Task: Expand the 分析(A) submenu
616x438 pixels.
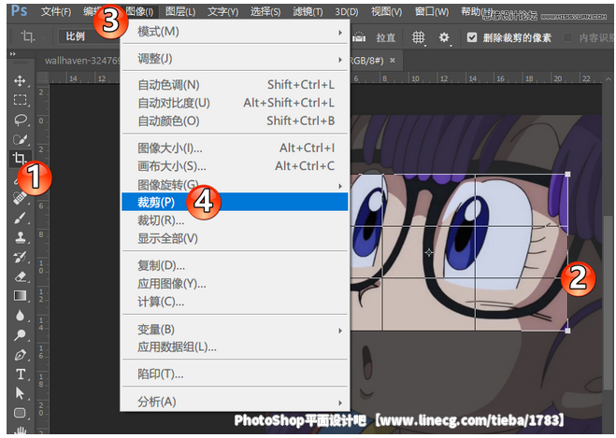Action: [235, 402]
